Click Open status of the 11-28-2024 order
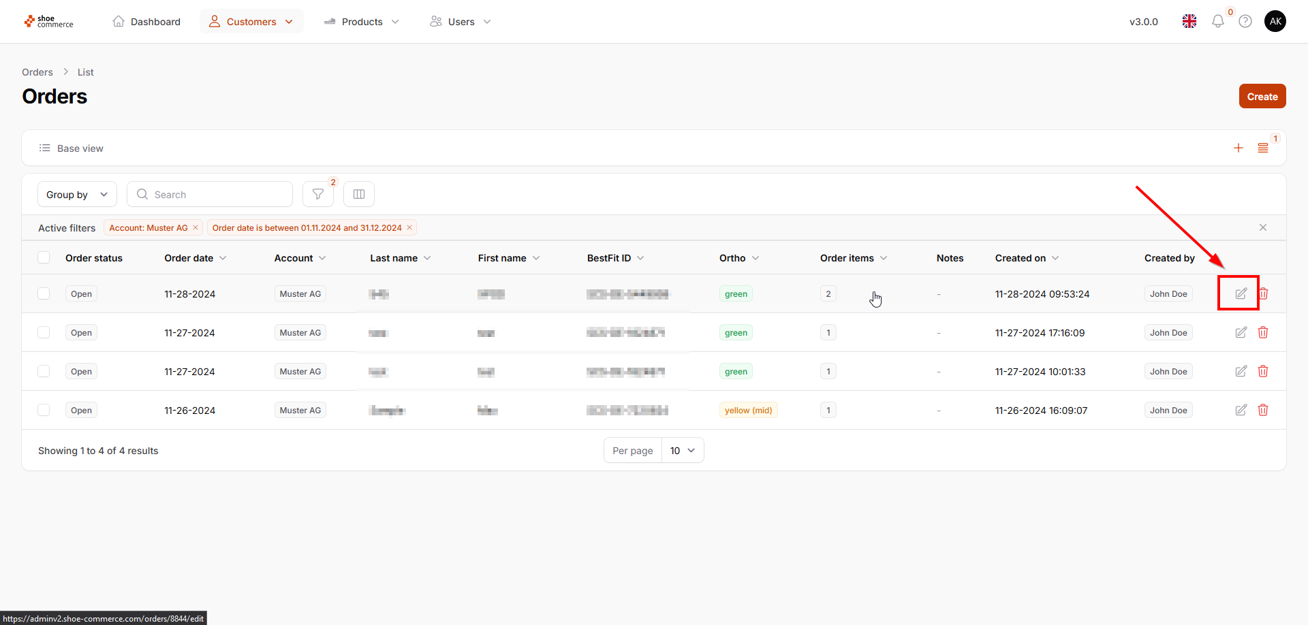1308x625 pixels. [x=82, y=294]
